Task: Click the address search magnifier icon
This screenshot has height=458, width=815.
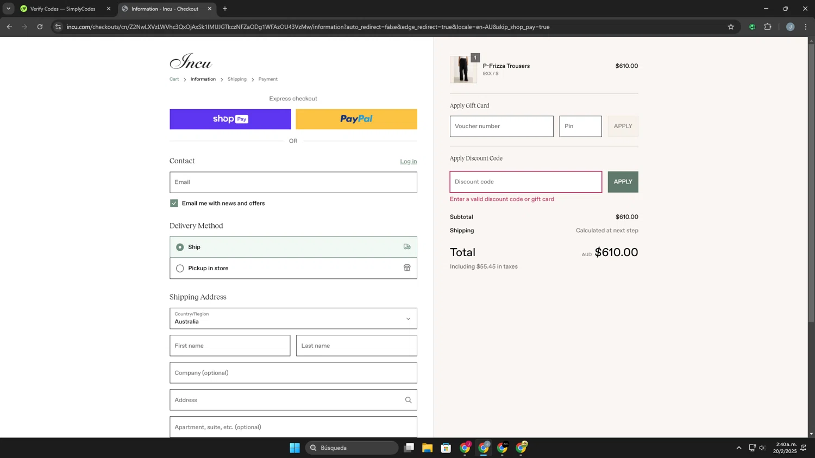Action: tap(409, 400)
